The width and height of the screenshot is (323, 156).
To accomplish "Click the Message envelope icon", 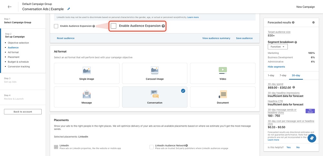I will [87, 94].
